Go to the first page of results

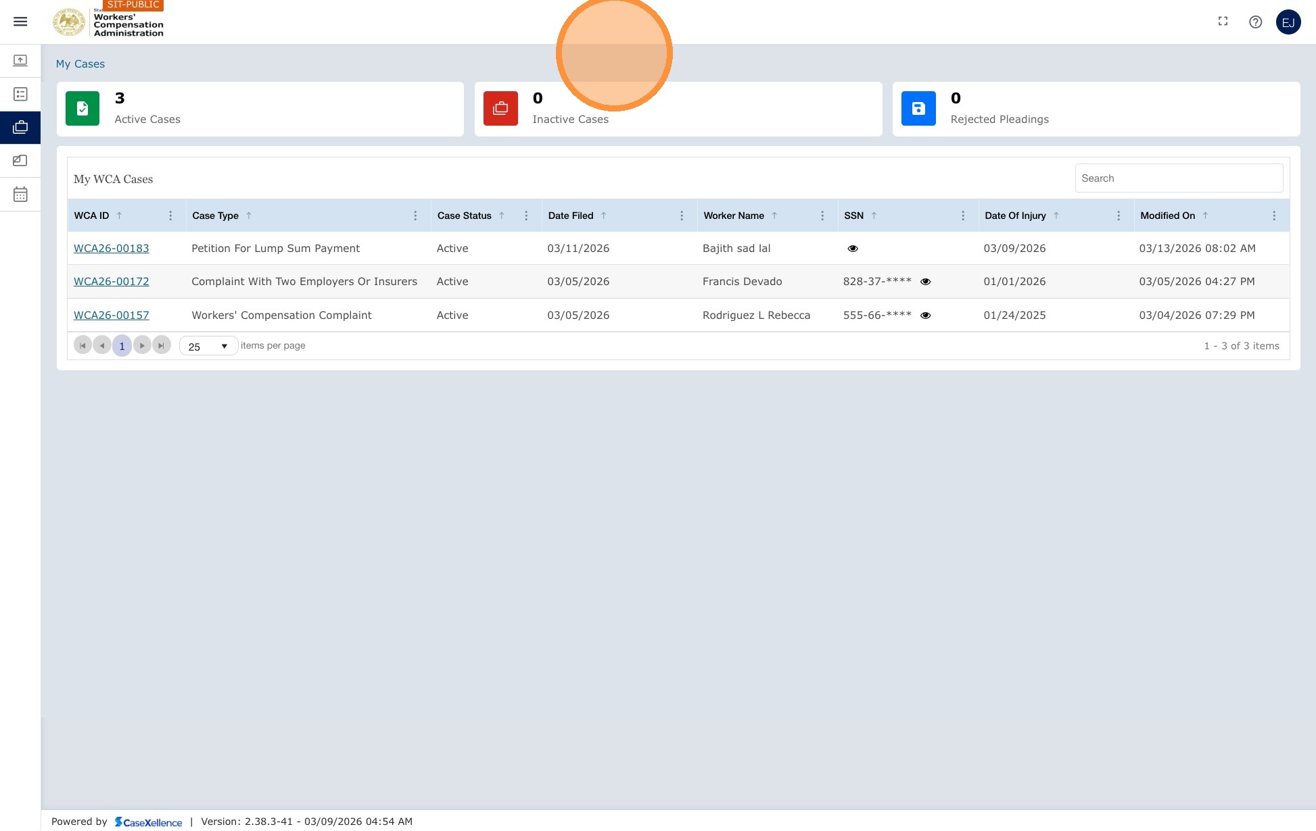[83, 345]
